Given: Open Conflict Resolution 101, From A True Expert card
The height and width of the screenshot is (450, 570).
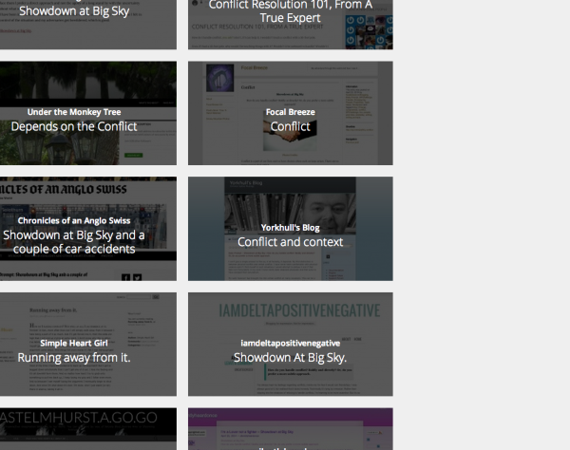Looking at the screenshot, I should coord(291,25).
